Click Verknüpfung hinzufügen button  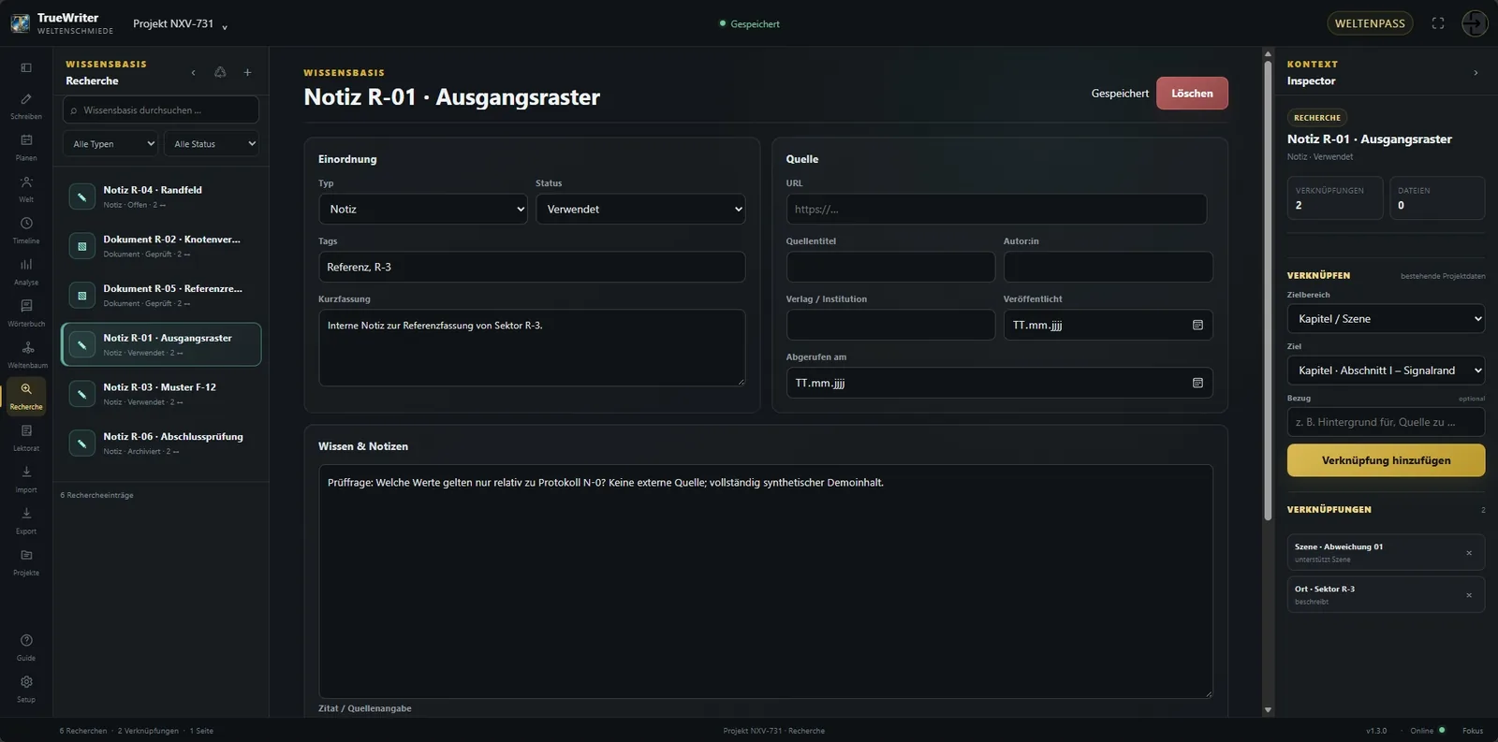pos(1386,460)
